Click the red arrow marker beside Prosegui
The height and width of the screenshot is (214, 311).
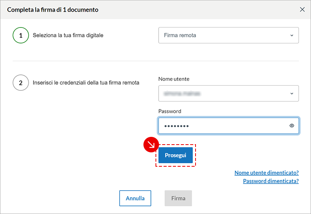click(151, 144)
